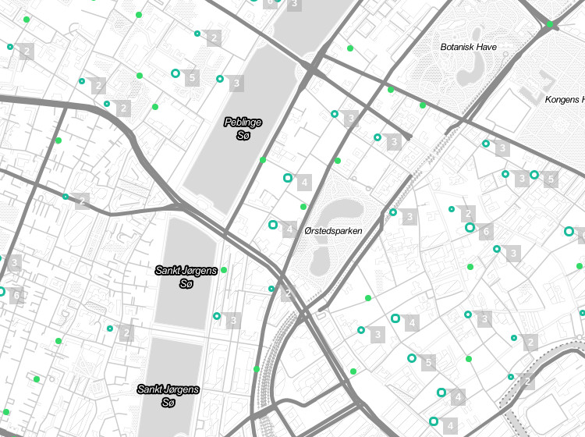This screenshot has width=585, height=437.
Task: Open cluster marker 2 in top-left corner
Action: coord(10,48)
